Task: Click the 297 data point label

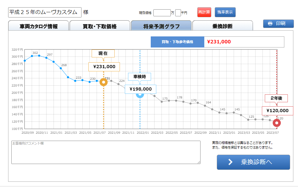Action: point(49,54)
